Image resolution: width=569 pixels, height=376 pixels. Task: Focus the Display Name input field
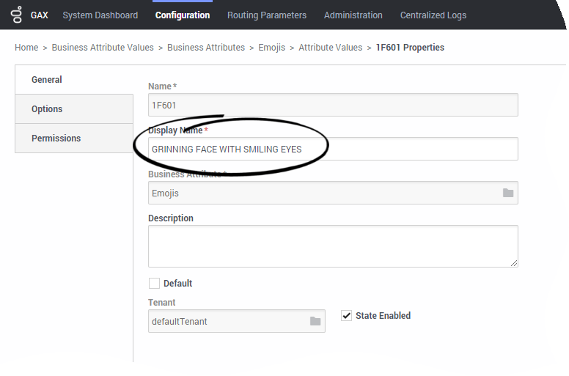333,149
